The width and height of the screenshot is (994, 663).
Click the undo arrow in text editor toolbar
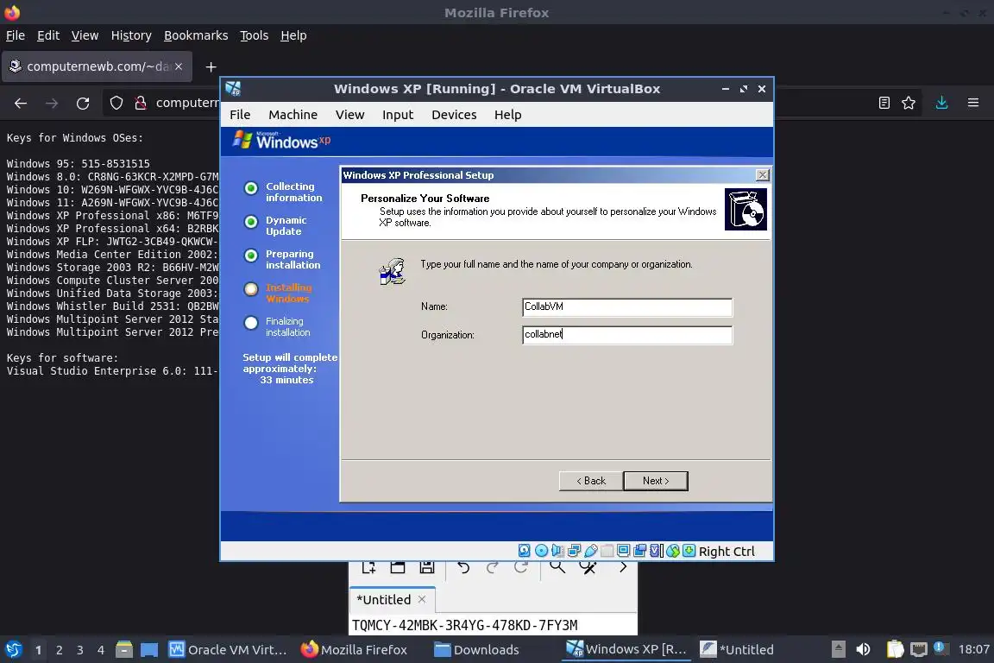point(463,566)
